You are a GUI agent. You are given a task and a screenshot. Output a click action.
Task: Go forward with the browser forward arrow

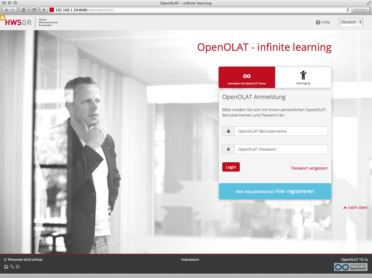pos(13,10)
